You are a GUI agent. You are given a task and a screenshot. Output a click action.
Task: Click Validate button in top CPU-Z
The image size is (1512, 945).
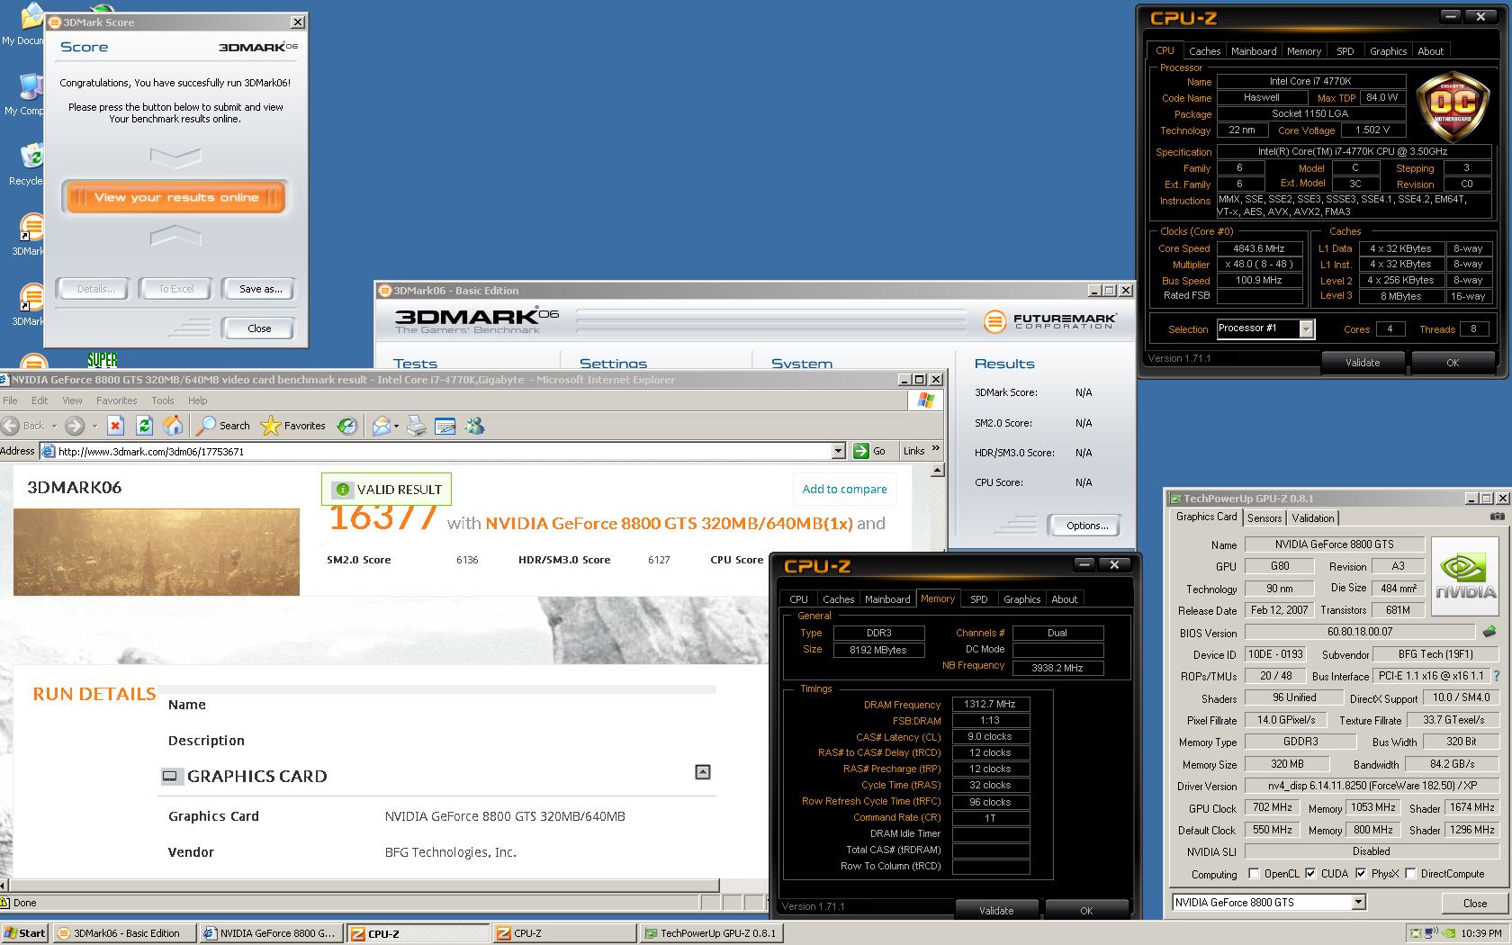click(1363, 362)
